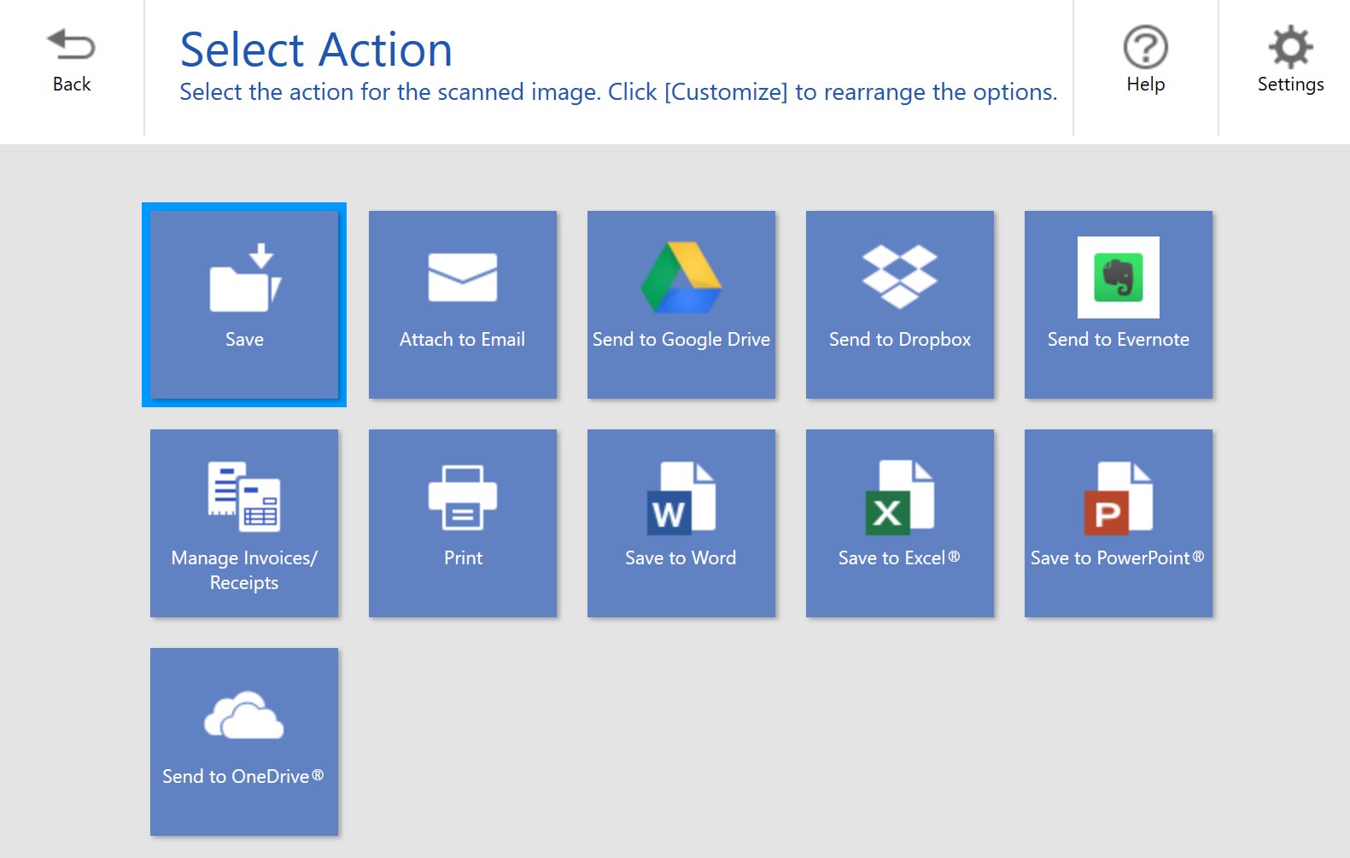Image resolution: width=1350 pixels, height=858 pixels.
Task: Pick the Dropbox logo icon
Action: click(x=899, y=277)
